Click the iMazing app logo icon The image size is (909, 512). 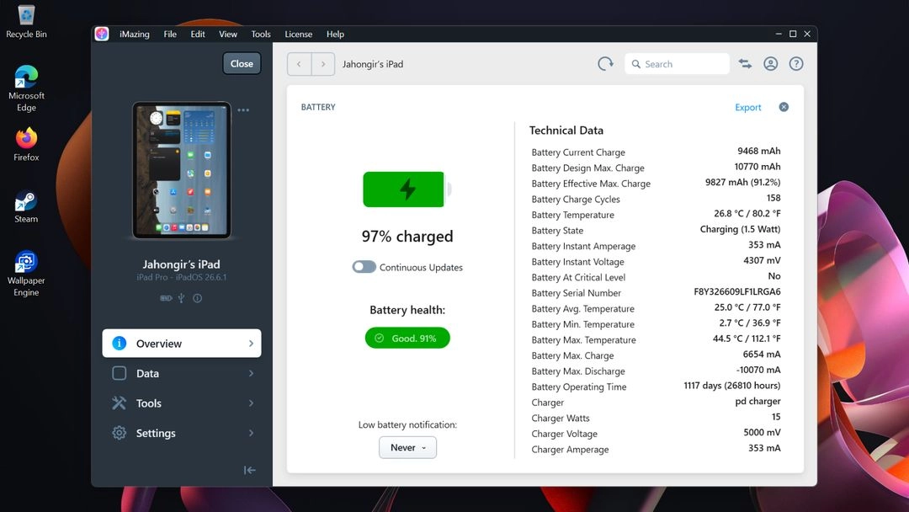coord(102,35)
